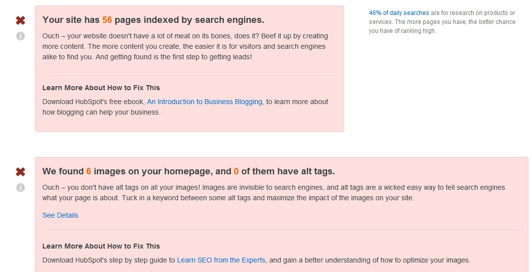
Task: Open Learn SEO from the Experts link
Action: pyautogui.click(x=221, y=260)
